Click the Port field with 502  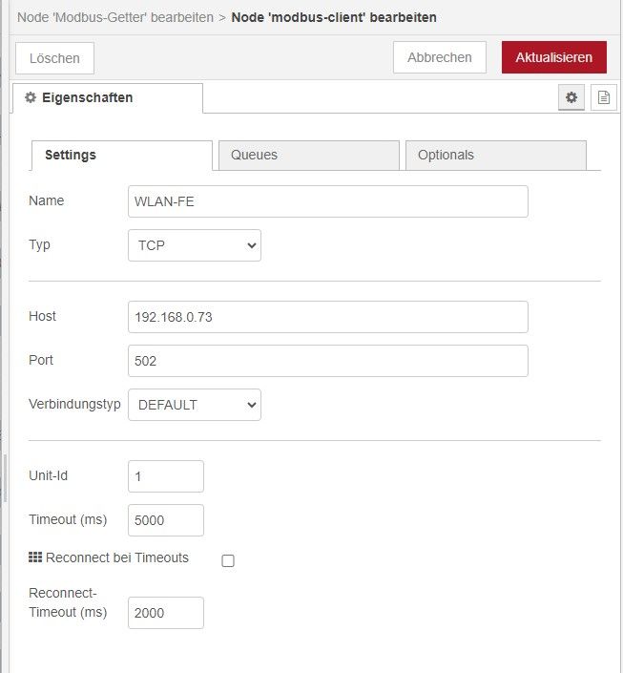[327, 361]
